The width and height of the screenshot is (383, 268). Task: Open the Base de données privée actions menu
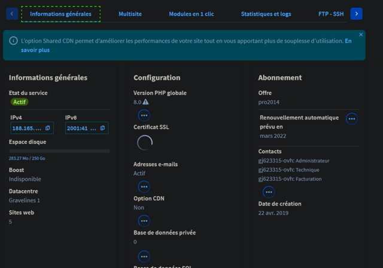pyautogui.click(x=144, y=257)
